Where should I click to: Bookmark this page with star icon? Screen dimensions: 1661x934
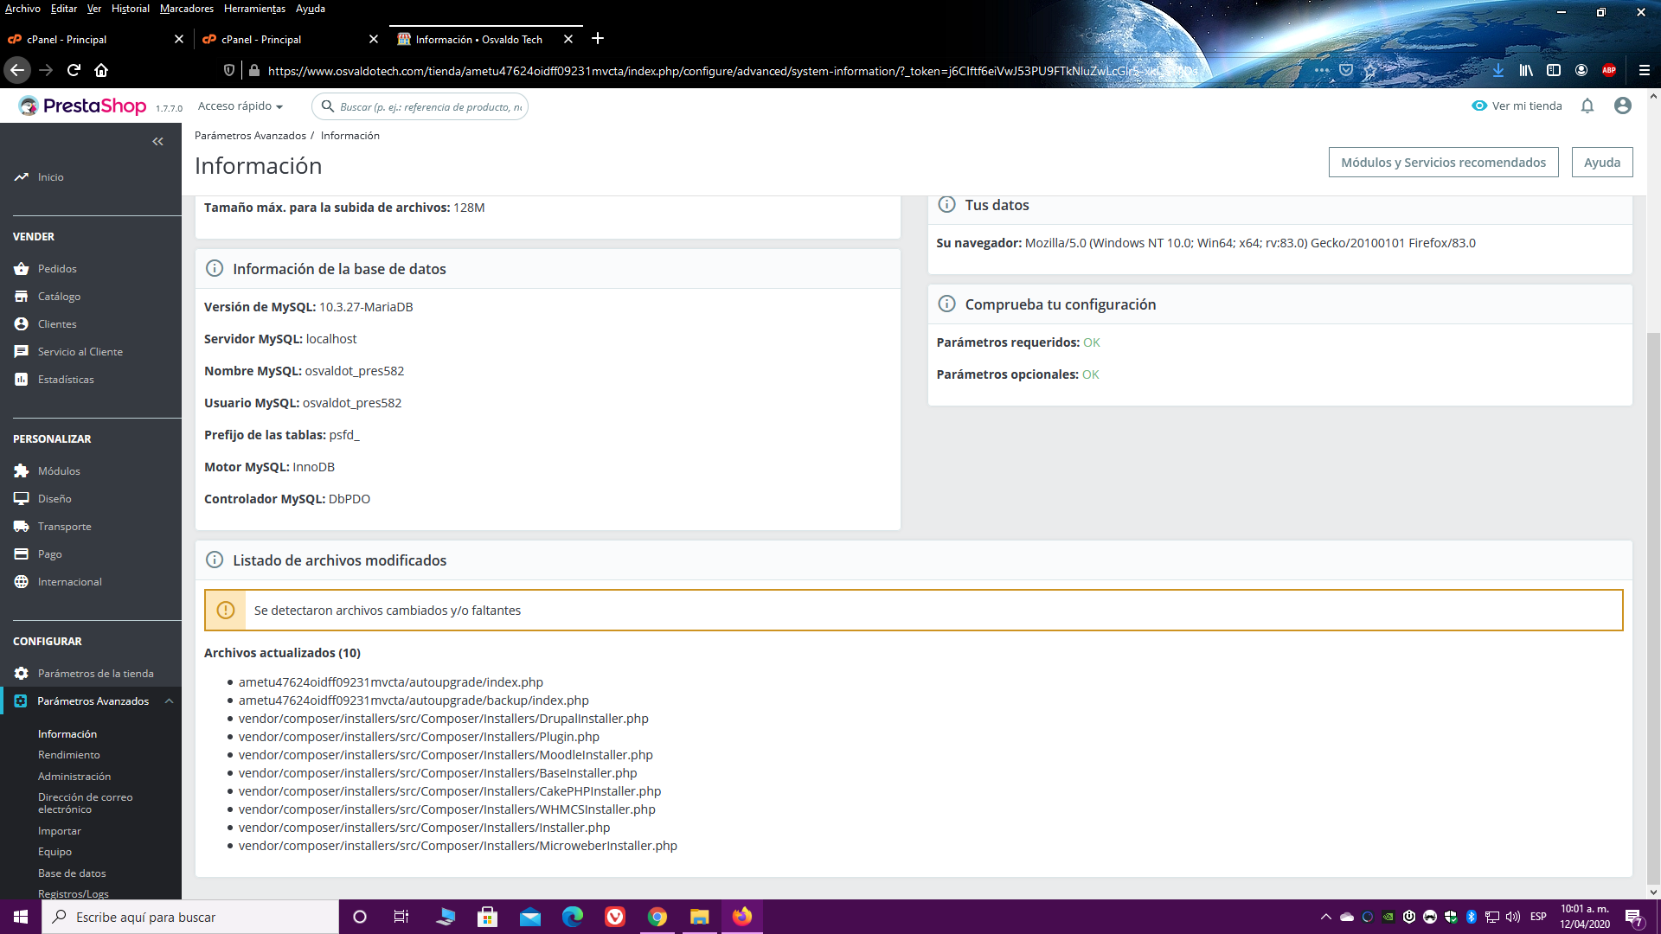tap(1370, 71)
